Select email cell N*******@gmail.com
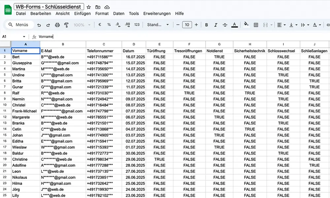330x198 pixels. 63,178
